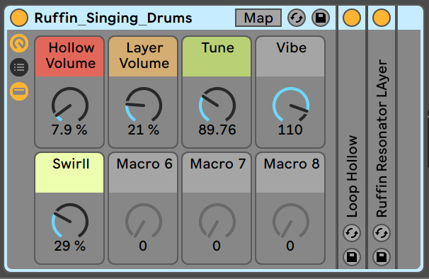Screen dimensions: 429x279
Task: Click Ruffin Resonator LAyer Save Preset icon
Action: pos(382,257)
